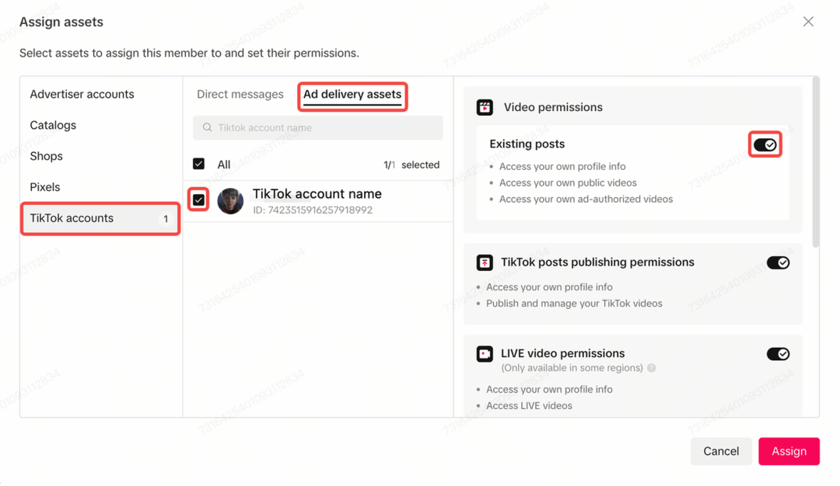Select the Ad delivery assets tab
This screenshot has width=840, height=486.
tap(352, 95)
